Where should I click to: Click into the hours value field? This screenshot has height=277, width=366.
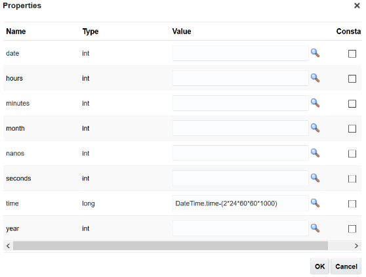(241, 78)
